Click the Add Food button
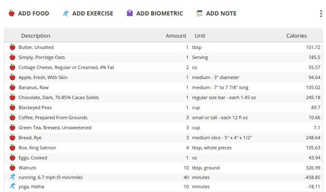The image size is (326, 192). (29, 13)
